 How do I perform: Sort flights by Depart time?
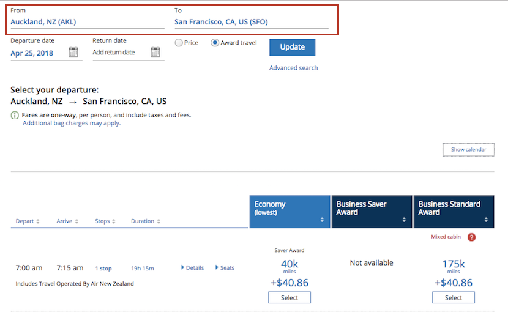coord(28,221)
